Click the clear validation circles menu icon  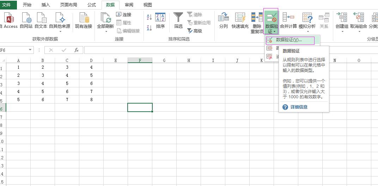[x=269, y=57]
